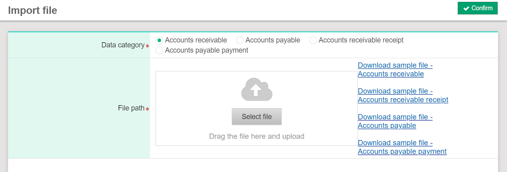Enable the Accounts payable payment radio option
The image size is (507, 172).
[x=159, y=50]
